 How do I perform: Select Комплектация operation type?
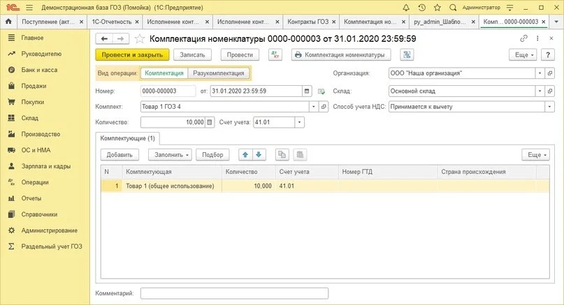coord(164,73)
